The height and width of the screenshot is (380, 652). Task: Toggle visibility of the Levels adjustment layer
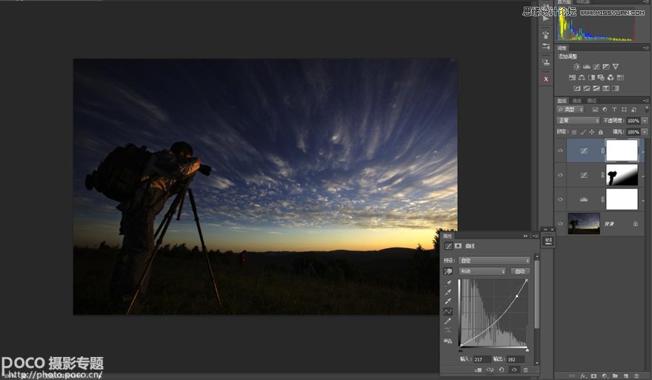(x=560, y=199)
